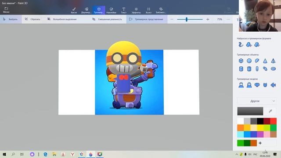Choose the pink color swatch
The height and width of the screenshot is (158, 281).
click(x=267, y=134)
